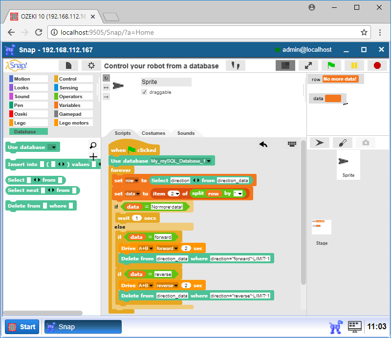Select the Variables block category
391x338 pixels.
pos(74,105)
